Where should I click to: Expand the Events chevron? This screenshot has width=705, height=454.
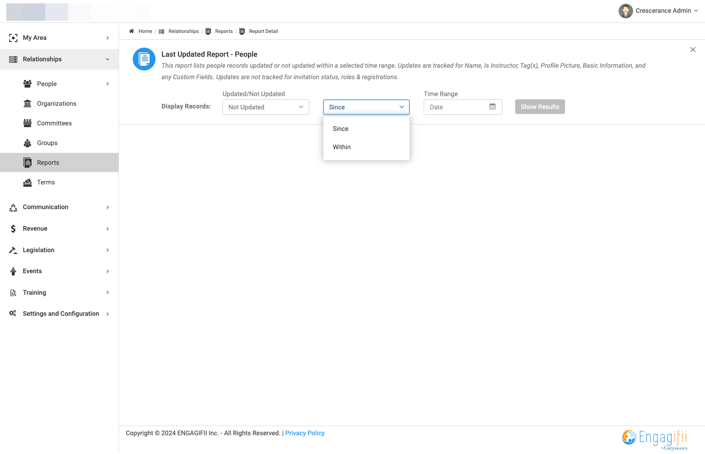coord(108,271)
